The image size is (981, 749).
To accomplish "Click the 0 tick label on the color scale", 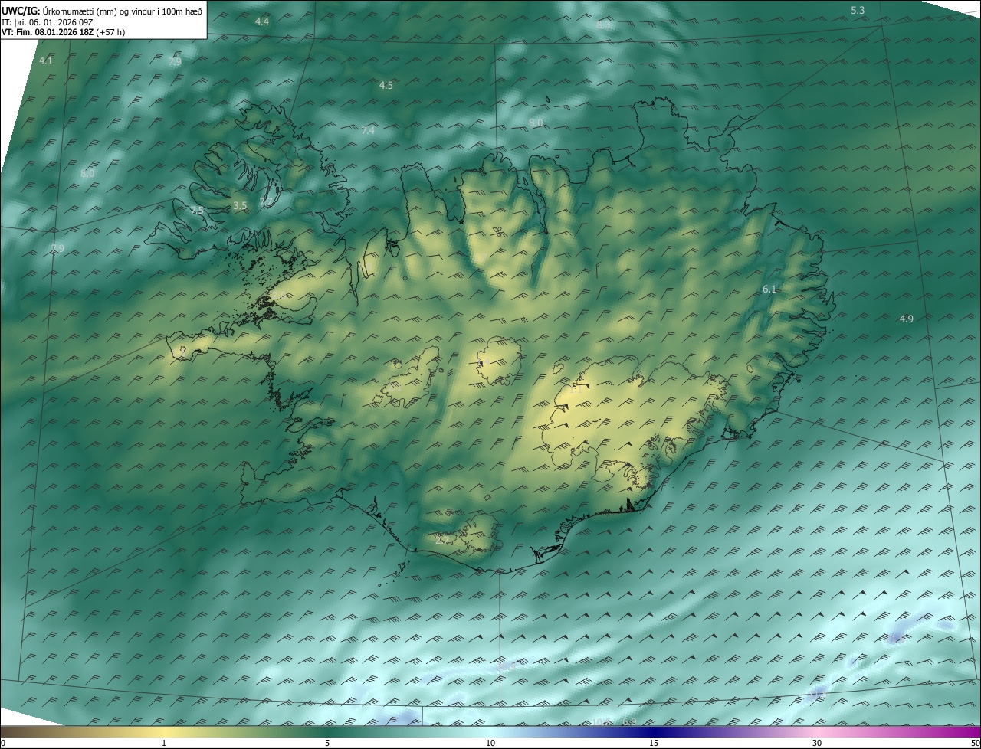I will pos(3,743).
